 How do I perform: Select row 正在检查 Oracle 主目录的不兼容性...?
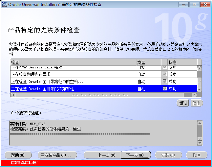tap(104, 89)
